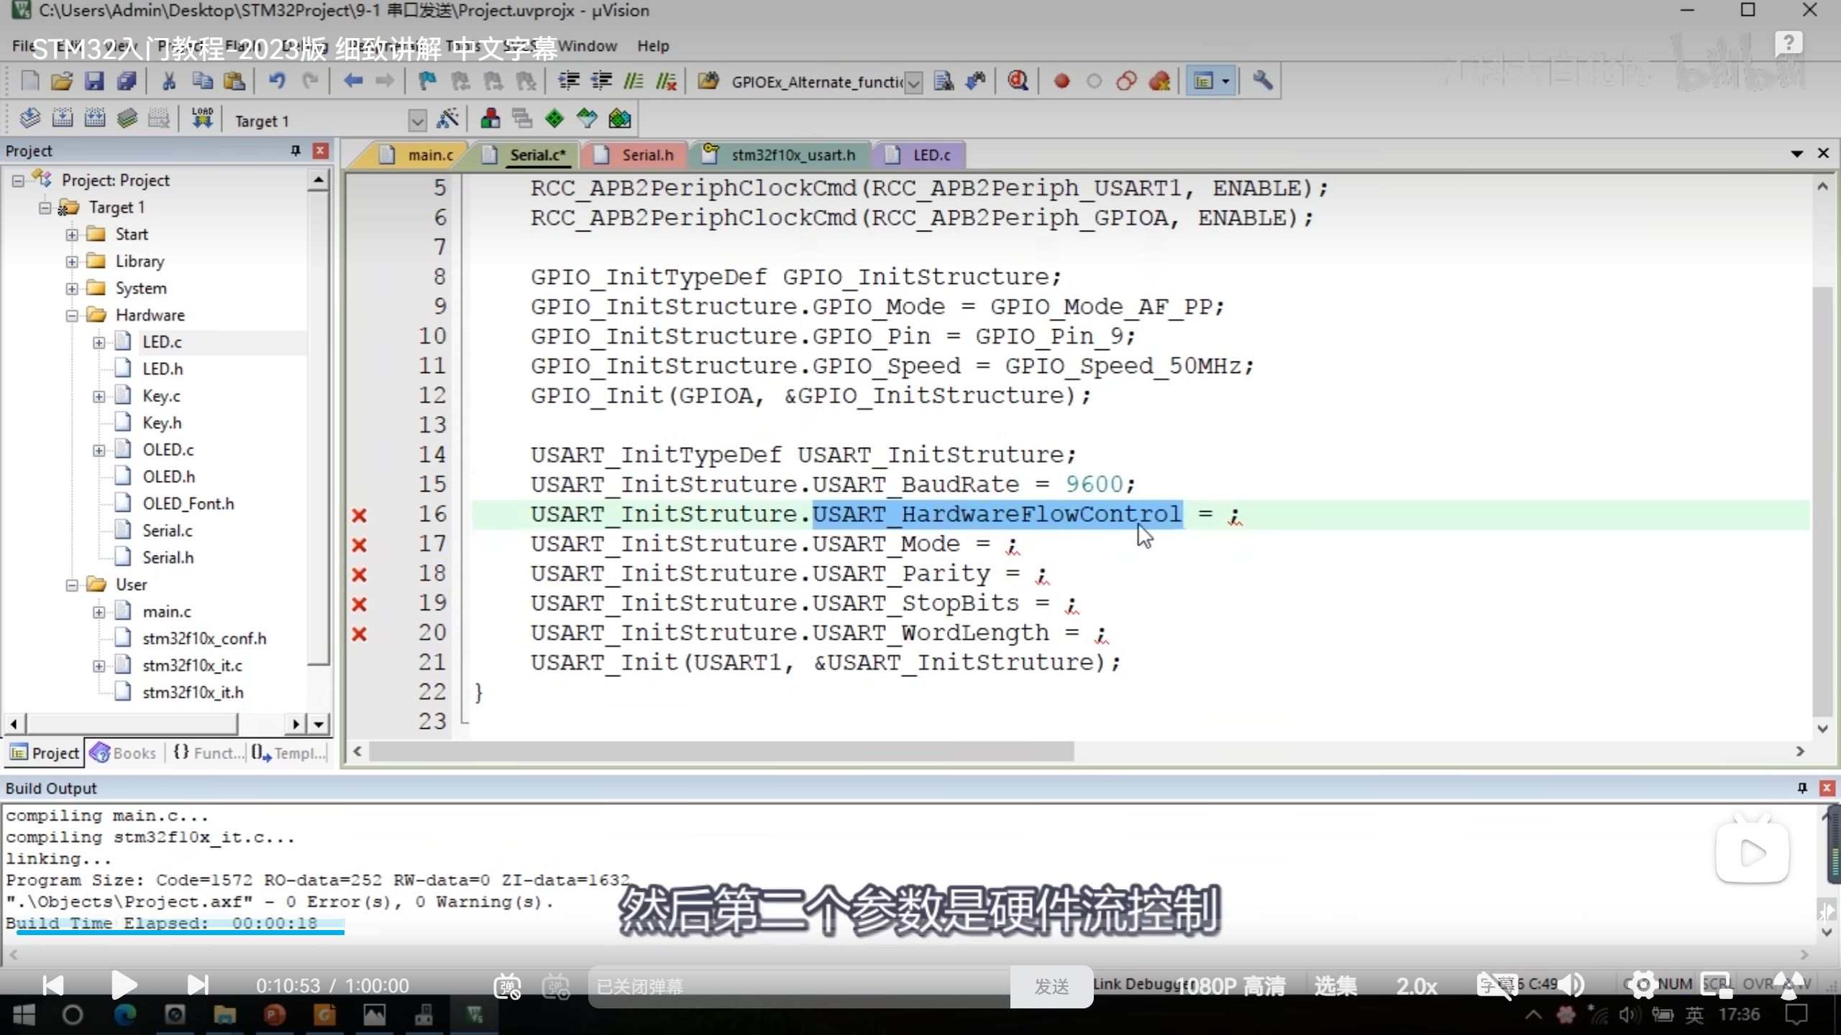The image size is (1841, 1035).
Task: Click the Manage Run-Time Environment green diamond icon
Action: [554, 119]
